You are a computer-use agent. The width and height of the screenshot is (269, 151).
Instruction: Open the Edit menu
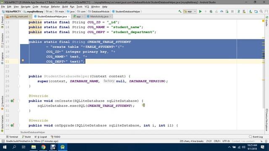coord(9,7)
